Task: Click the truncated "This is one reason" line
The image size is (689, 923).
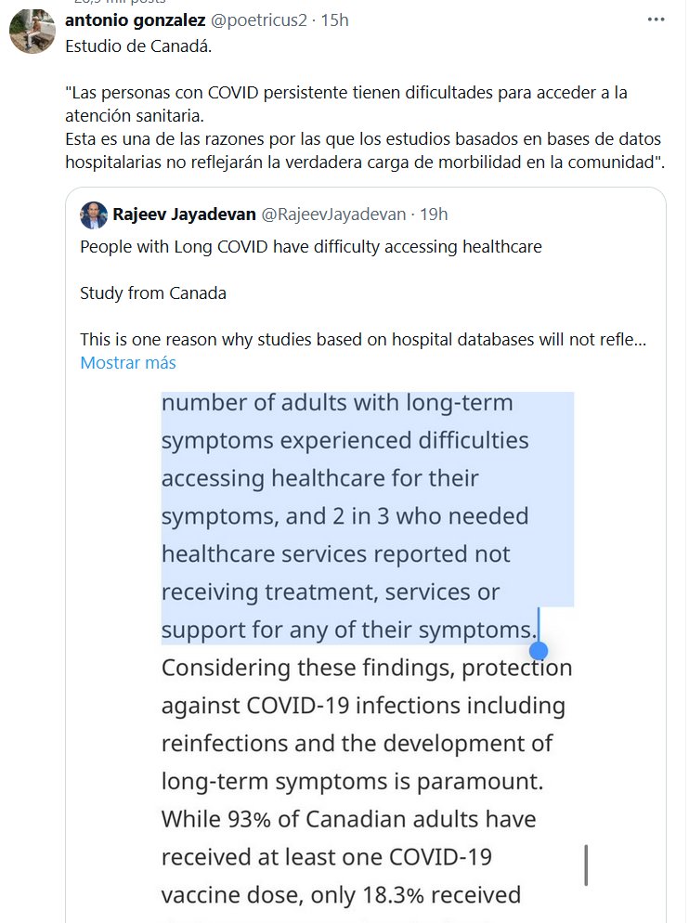Action: coord(362,340)
